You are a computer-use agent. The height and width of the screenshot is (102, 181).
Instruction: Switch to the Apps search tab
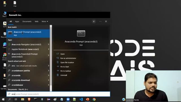[x=17, y=22]
